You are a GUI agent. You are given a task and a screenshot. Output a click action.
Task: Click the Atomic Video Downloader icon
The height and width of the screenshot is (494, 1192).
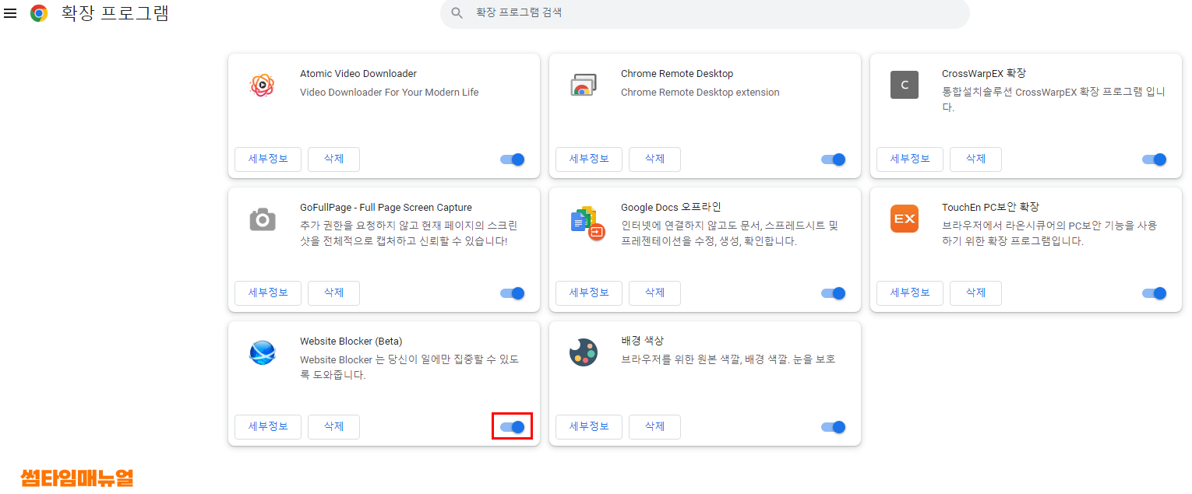(x=263, y=85)
